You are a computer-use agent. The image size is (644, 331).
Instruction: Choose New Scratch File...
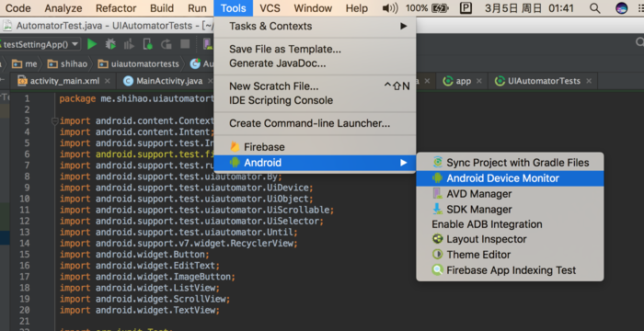[x=315, y=86]
